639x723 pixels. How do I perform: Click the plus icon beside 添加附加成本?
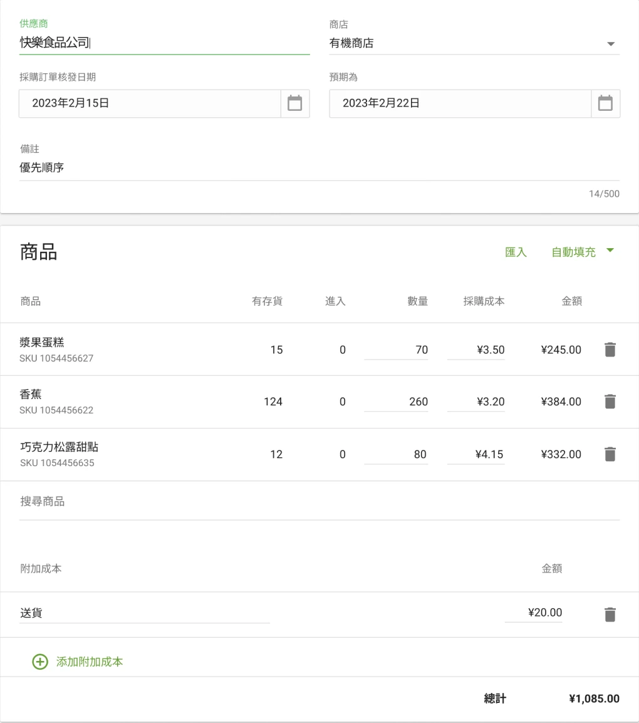39,662
